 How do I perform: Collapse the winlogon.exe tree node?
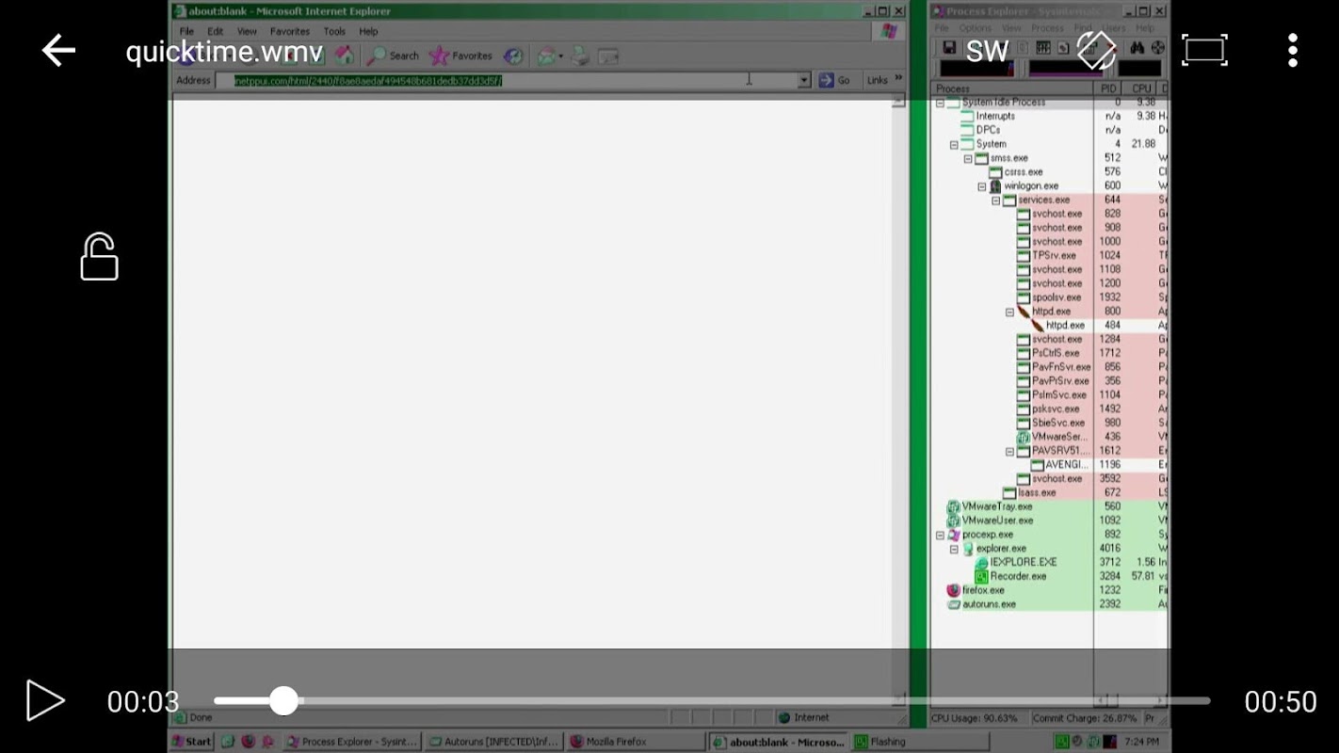pyautogui.click(x=982, y=186)
